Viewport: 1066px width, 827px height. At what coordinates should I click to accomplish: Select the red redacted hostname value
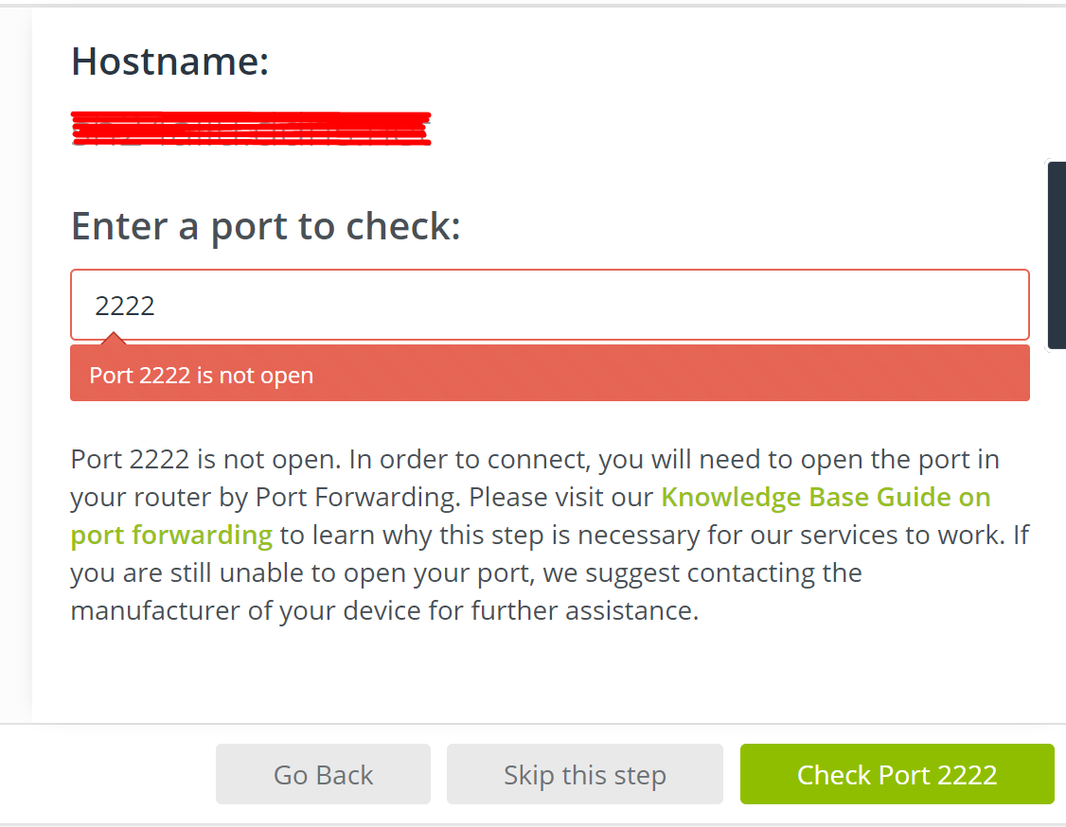(251, 129)
